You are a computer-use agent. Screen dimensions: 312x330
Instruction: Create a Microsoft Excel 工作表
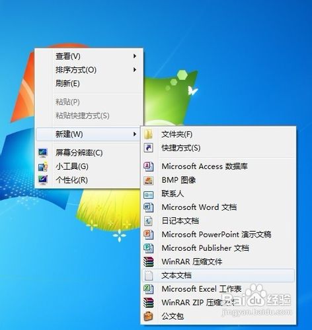(x=218, y=289)
